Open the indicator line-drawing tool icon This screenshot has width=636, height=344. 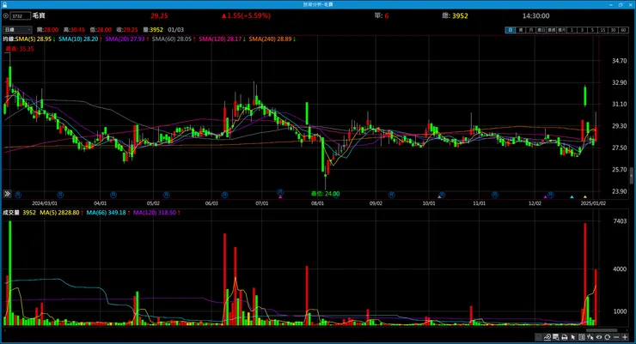coord(547,337)
